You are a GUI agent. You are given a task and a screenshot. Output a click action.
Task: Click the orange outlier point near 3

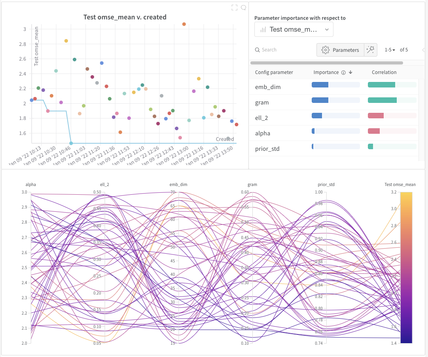tap(184, 24)
